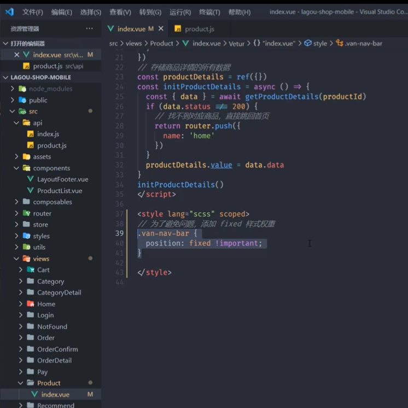
Task: Collapse the api folder
Action: click(x=51, y=123)
